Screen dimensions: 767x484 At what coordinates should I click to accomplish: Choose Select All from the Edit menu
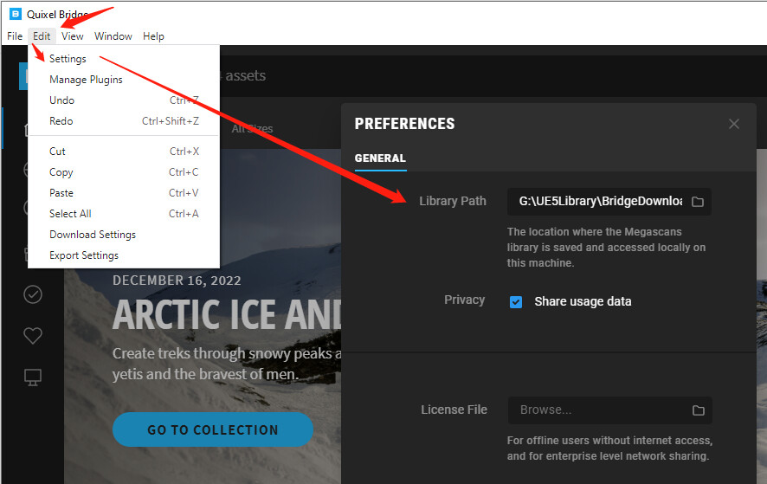[70, 214]
